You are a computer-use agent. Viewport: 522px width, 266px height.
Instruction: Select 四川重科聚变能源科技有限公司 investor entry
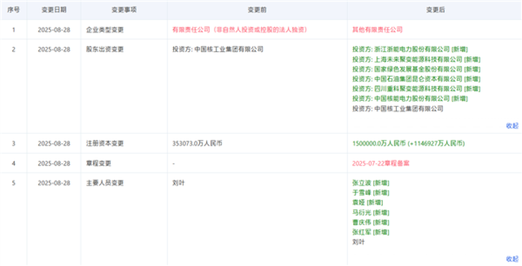[x=419, y=89]
